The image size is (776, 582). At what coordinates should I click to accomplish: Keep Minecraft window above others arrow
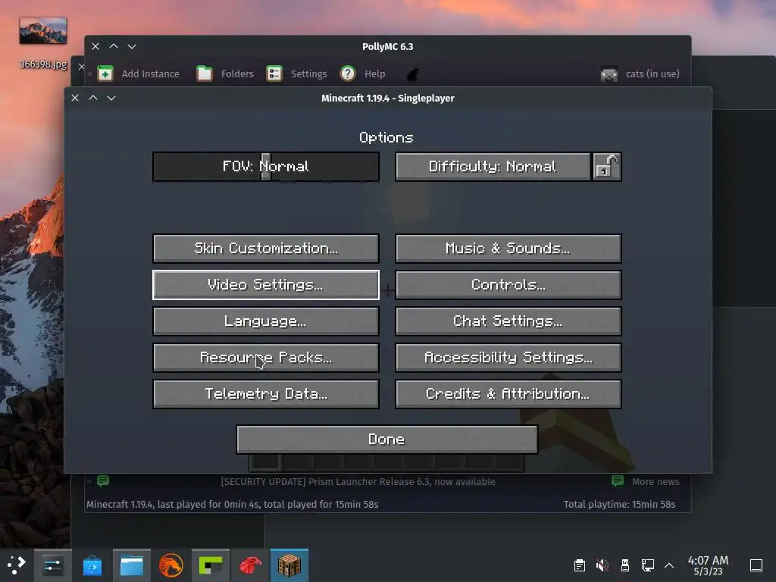point(93,98)
